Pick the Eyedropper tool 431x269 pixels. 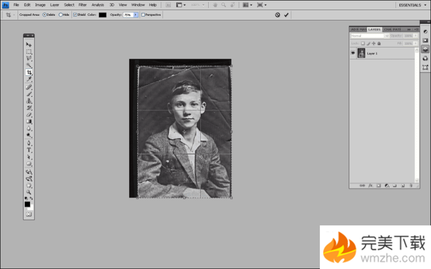click(29, 80)
